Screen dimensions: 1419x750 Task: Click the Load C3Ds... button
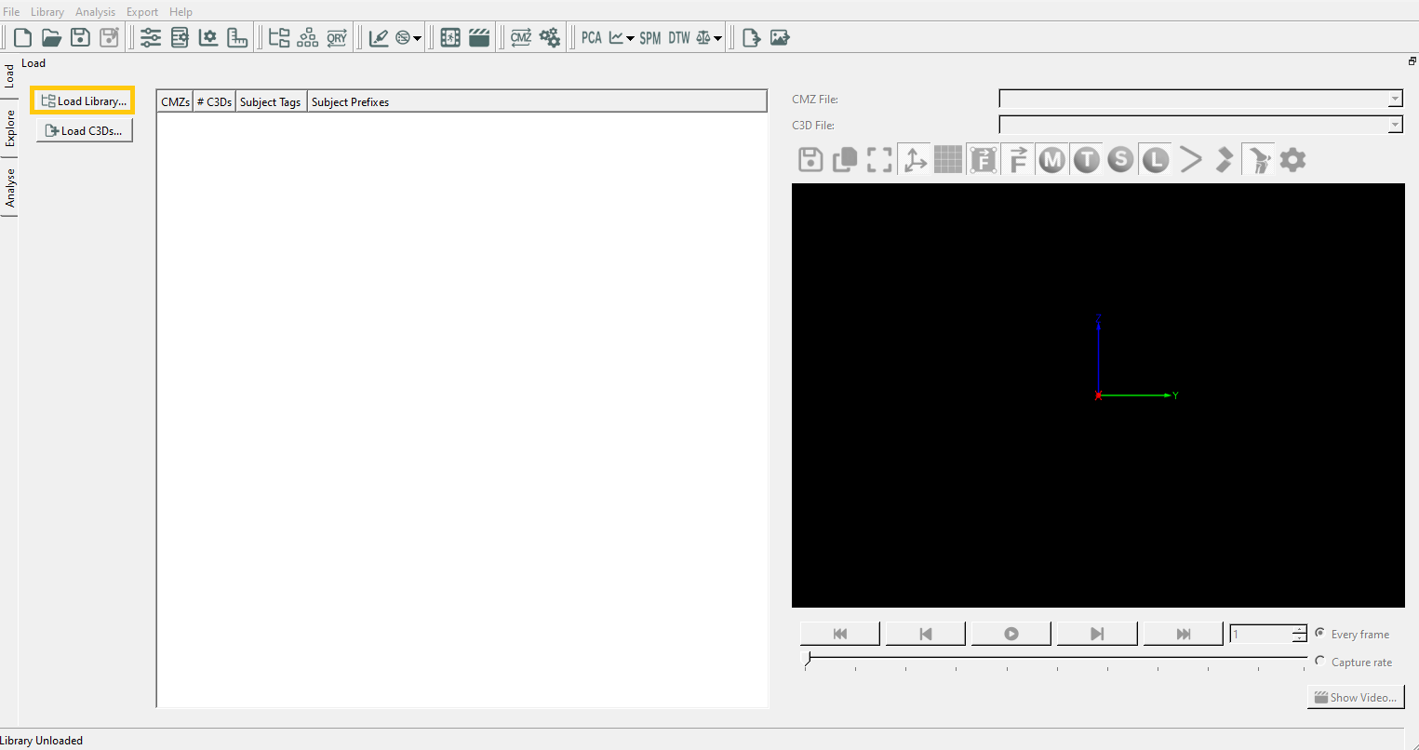point(84,130)
